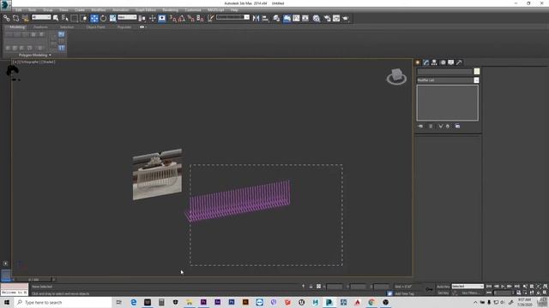Switch to Object Paint ribbon tab
Image resolution: width=549 pixels, height=308 pixels.
95,27
